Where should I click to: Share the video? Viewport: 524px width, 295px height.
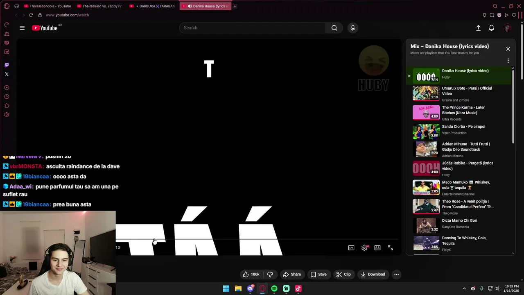(292, 275)
